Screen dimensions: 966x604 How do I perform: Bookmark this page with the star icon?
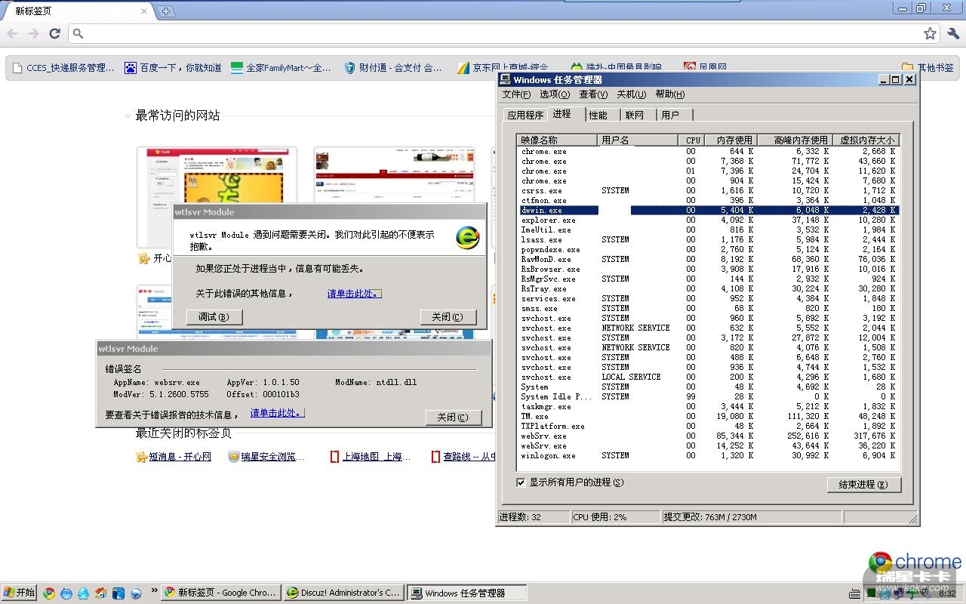(930, 33)
